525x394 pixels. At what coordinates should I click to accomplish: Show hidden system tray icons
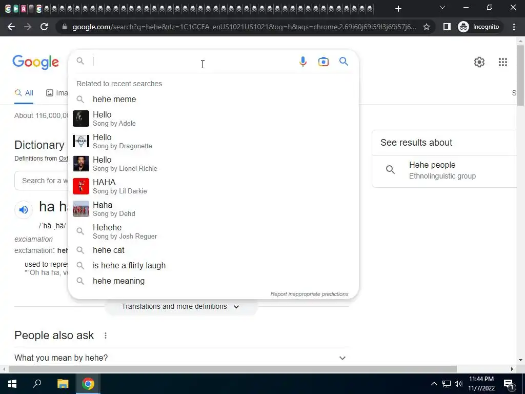(x=434, y=384)
